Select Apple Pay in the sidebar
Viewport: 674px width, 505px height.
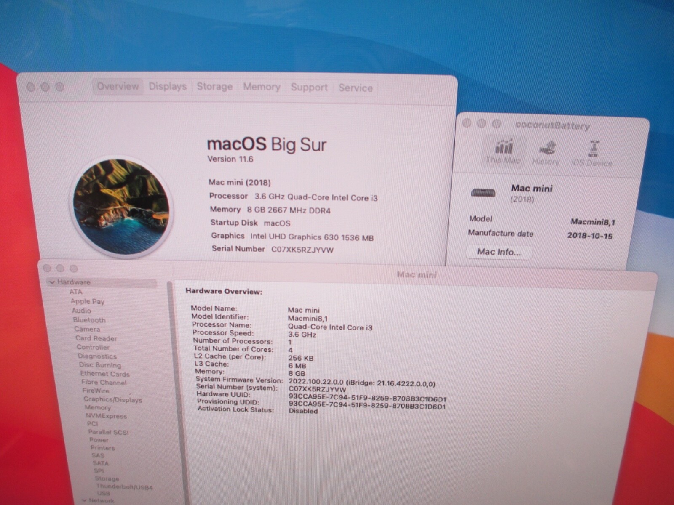tap(88, 301)
